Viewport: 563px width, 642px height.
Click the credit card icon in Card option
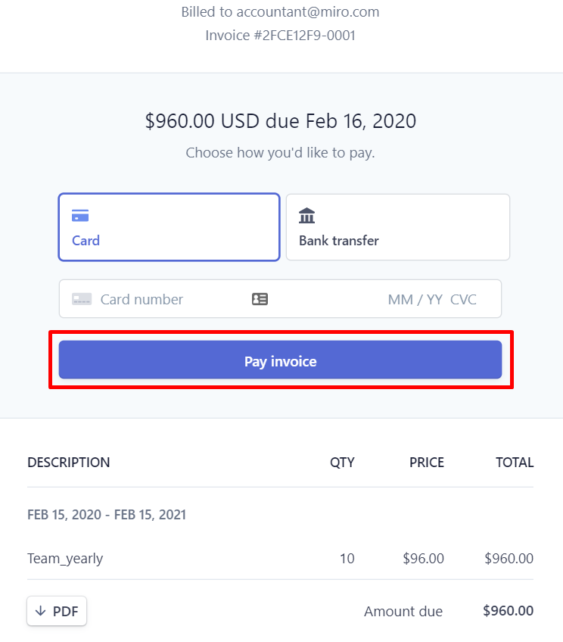(x=80, y=217)
